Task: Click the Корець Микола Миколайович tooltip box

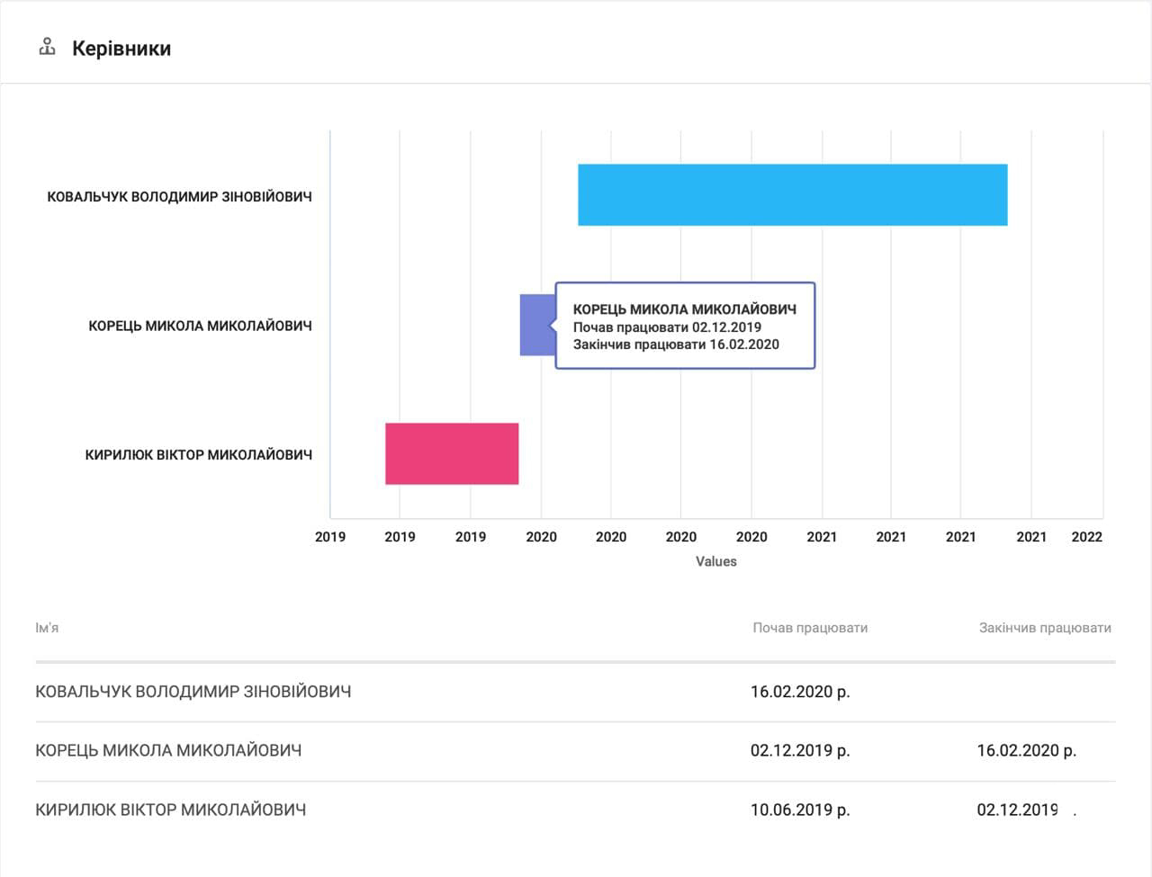Action: [684, 326]
